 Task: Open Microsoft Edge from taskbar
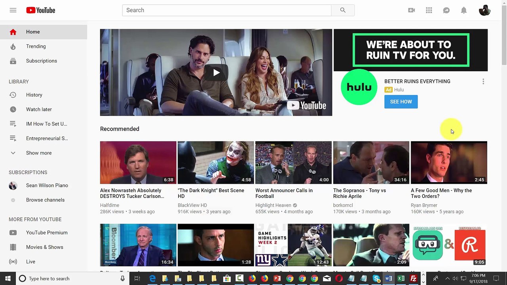pyautogui.click(x=152, y=279)
